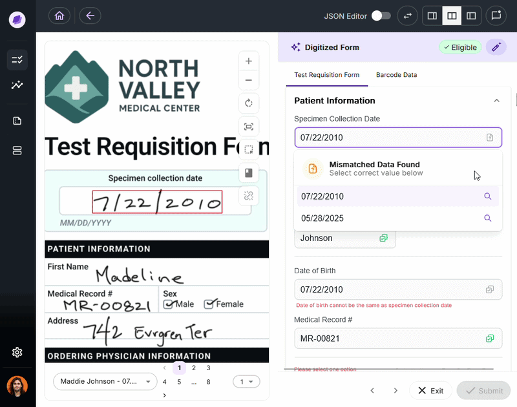Click the back arrow button
The width and height of the screenshot is (517, 407).
pos(90,16)
